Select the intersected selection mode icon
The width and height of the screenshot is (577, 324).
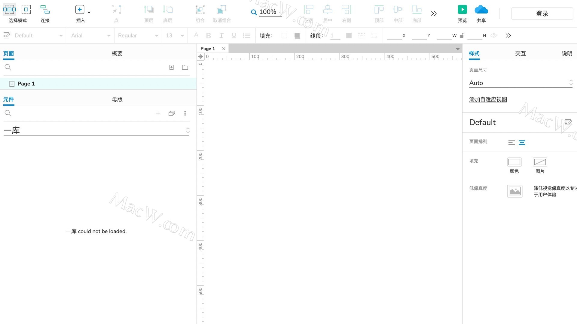click(x=9, y=10)
